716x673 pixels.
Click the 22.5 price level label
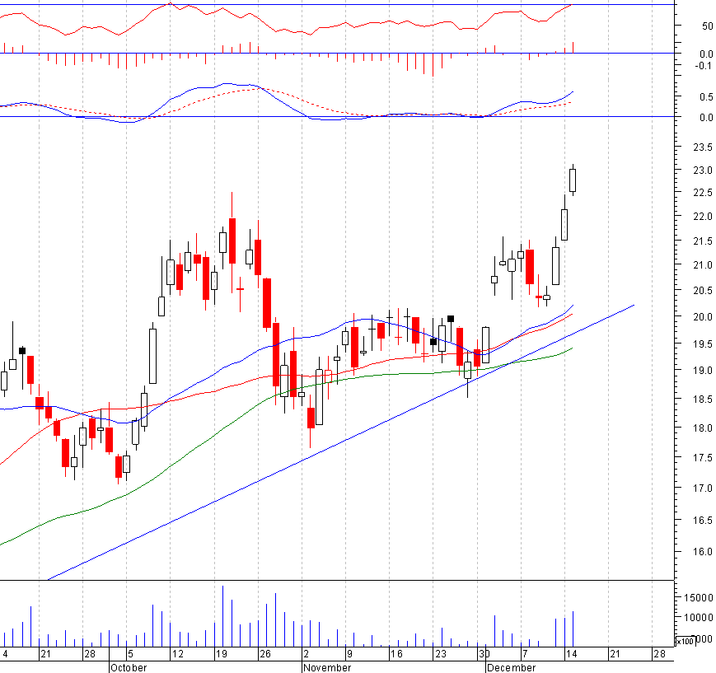point(702,193)
